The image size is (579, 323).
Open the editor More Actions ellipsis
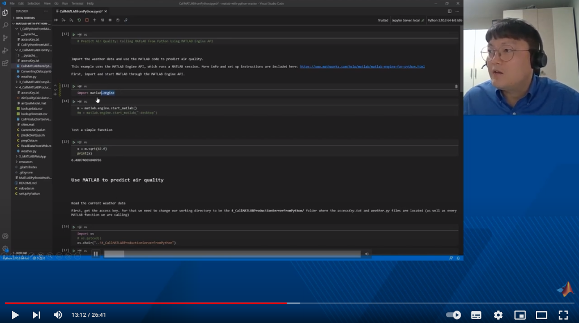pos(457,11)
